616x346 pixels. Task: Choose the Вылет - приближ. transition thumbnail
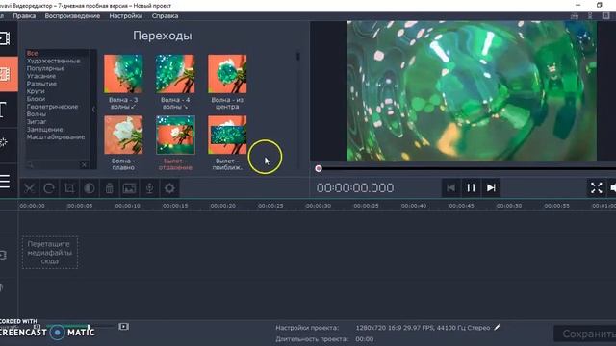(227, 135)
